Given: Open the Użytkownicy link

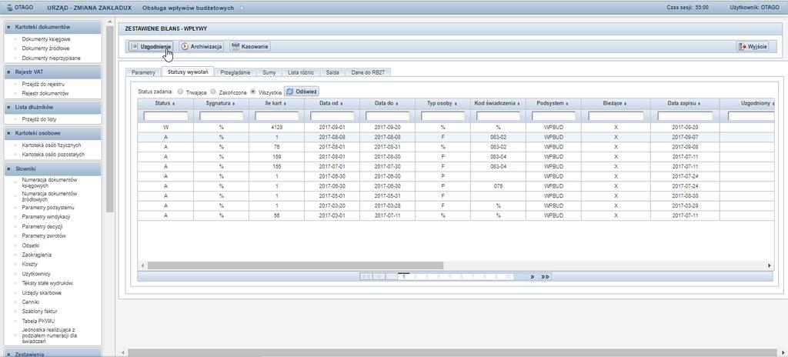Looking at the screenshot, I should pyautogui.click(x=36, y=274).
